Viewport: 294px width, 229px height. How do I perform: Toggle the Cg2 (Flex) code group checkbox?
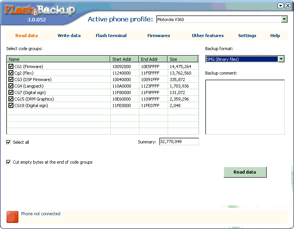[11, 73]
